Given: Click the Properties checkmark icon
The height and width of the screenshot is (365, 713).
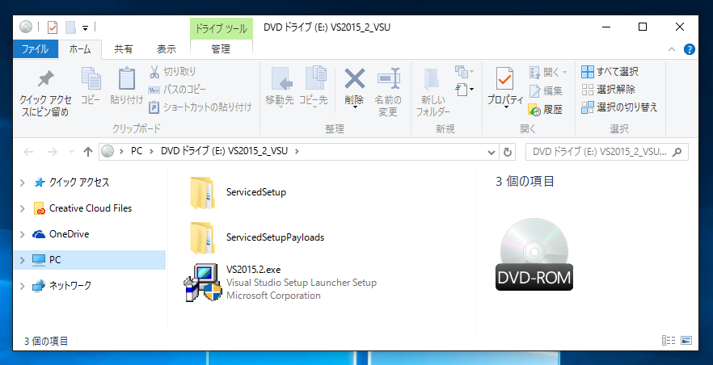Looking at the screenshot, I should [x=504, y=78].
